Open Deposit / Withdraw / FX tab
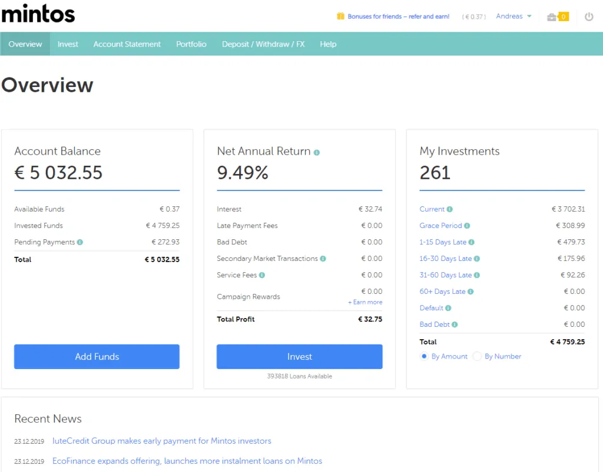Image resolution: width=603 pixels, height=472 pixels. coord(263,44)
